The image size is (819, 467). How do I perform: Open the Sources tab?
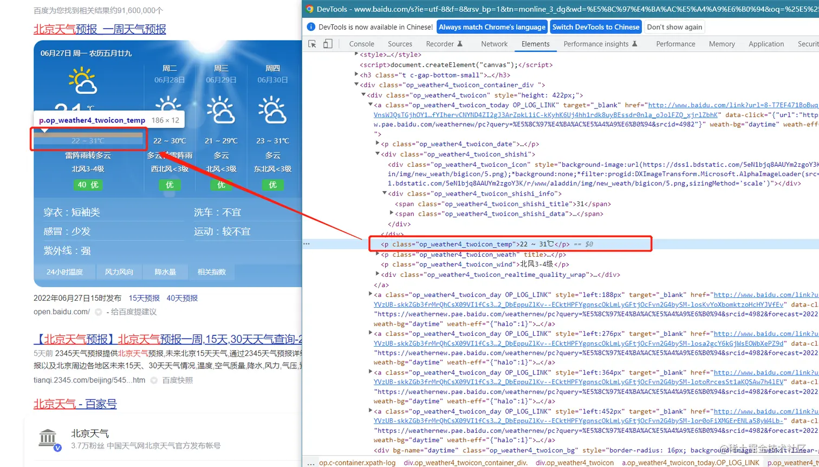coord(400,44)
